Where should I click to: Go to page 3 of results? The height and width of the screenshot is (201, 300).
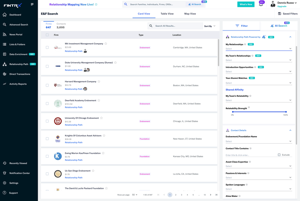point(181,195)
